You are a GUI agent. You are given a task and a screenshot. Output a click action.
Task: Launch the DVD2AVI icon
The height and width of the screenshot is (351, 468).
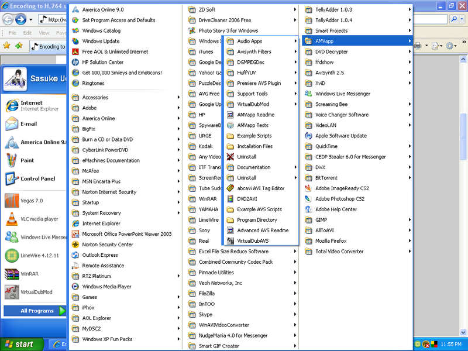pyautogui.click(x=230, y=199)
